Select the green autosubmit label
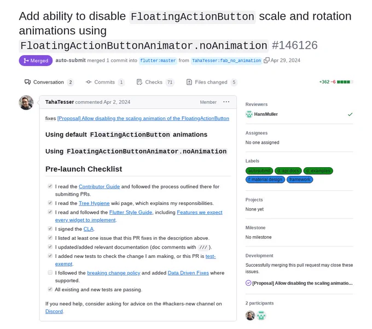The width and height of the screenshot is (372, 329). pyautogui.click(x=259, y=171)
